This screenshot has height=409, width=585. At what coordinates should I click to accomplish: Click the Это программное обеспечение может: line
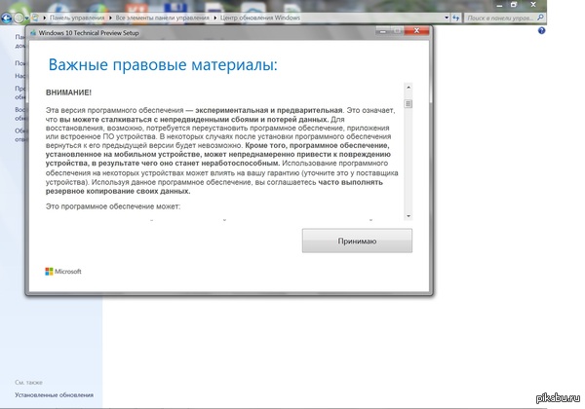[113, 206]
